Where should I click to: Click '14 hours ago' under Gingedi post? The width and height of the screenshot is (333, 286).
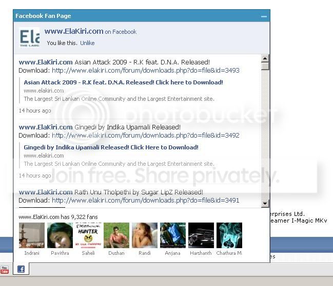(35, 175)
